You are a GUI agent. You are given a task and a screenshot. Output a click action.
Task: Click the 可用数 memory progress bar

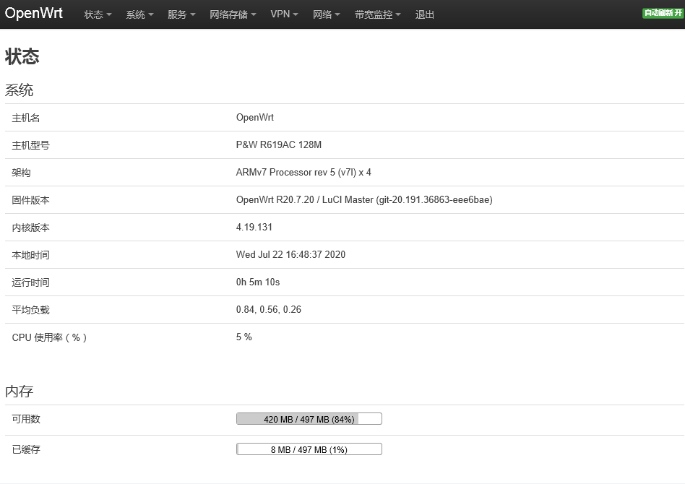pyautogui.click(x=309, y=419)
